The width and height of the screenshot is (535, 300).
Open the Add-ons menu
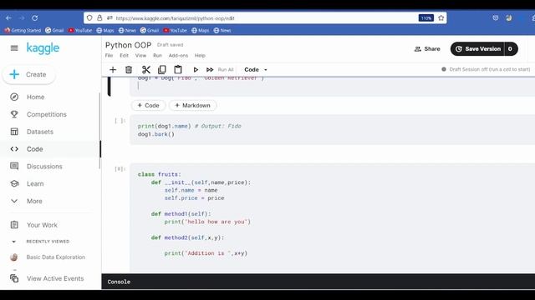pos(178,56)
